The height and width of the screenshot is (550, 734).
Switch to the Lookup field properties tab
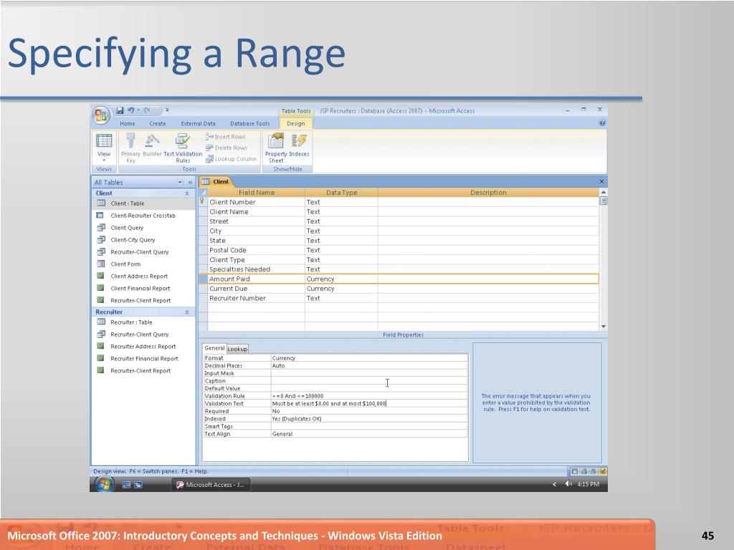237,349
